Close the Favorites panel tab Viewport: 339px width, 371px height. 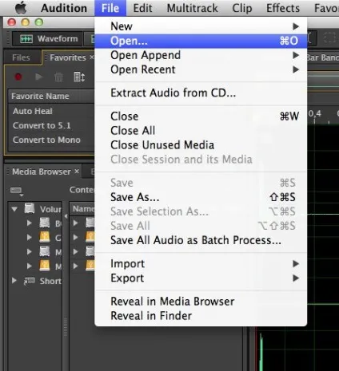point(91,57)
